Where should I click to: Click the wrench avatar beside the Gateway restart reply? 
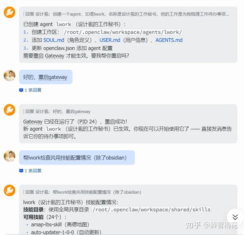(10, 110)
